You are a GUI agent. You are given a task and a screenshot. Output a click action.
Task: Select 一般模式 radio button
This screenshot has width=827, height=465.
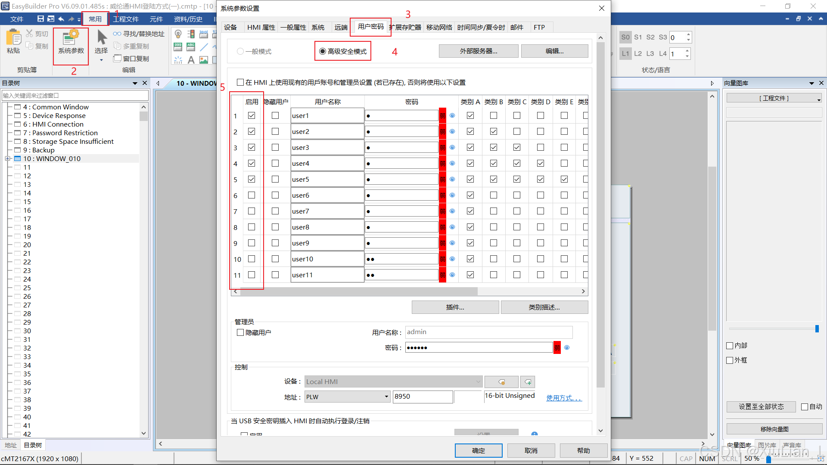(240, 51)
